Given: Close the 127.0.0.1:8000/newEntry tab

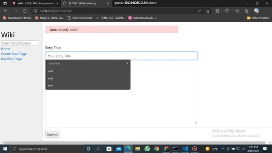Looking at the screenshot, I should (108, 3).
